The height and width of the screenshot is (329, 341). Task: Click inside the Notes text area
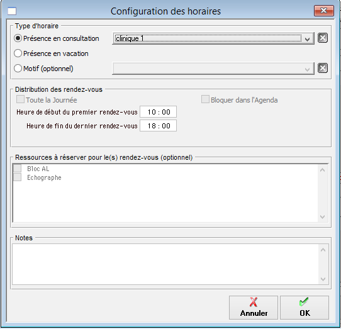tap(165, 264)
